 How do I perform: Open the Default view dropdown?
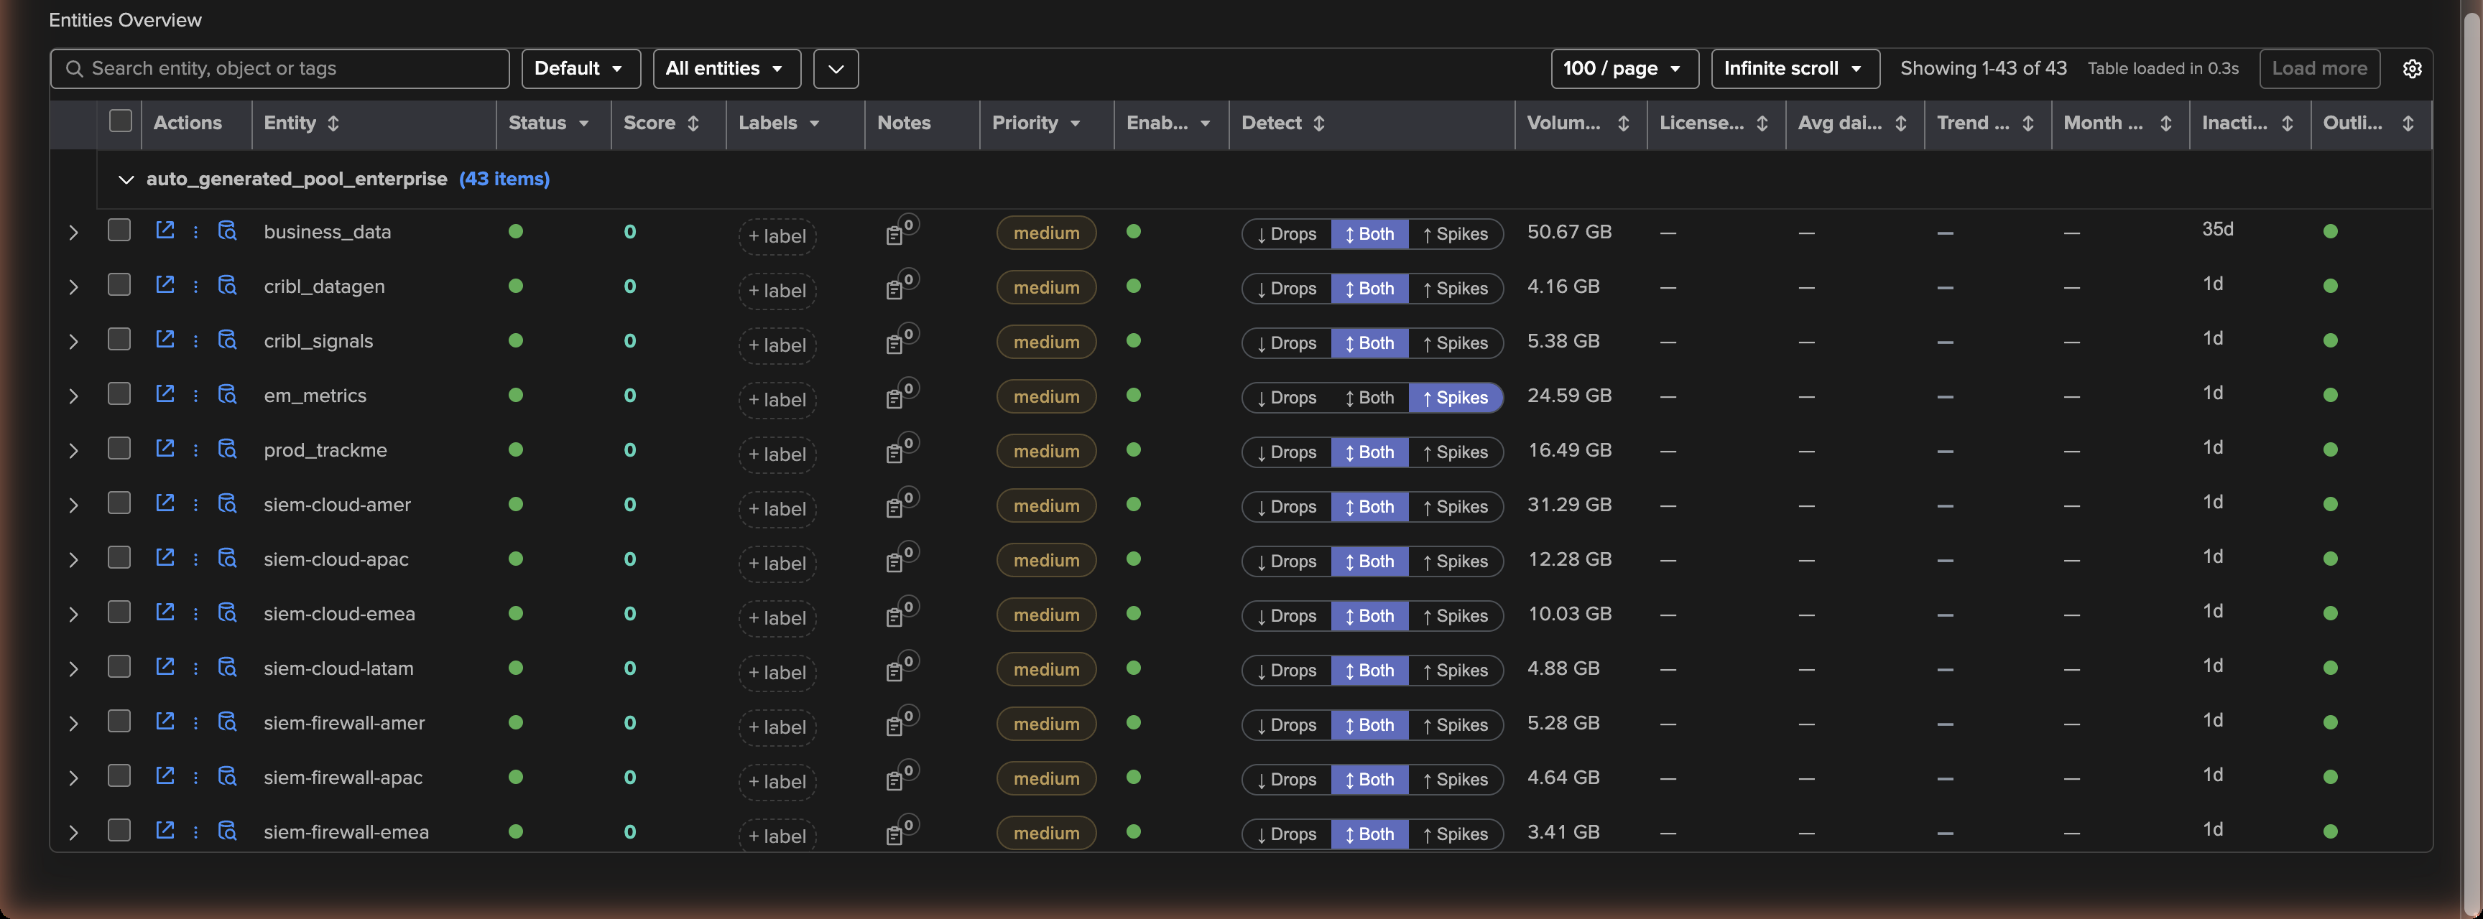[581, 68]
